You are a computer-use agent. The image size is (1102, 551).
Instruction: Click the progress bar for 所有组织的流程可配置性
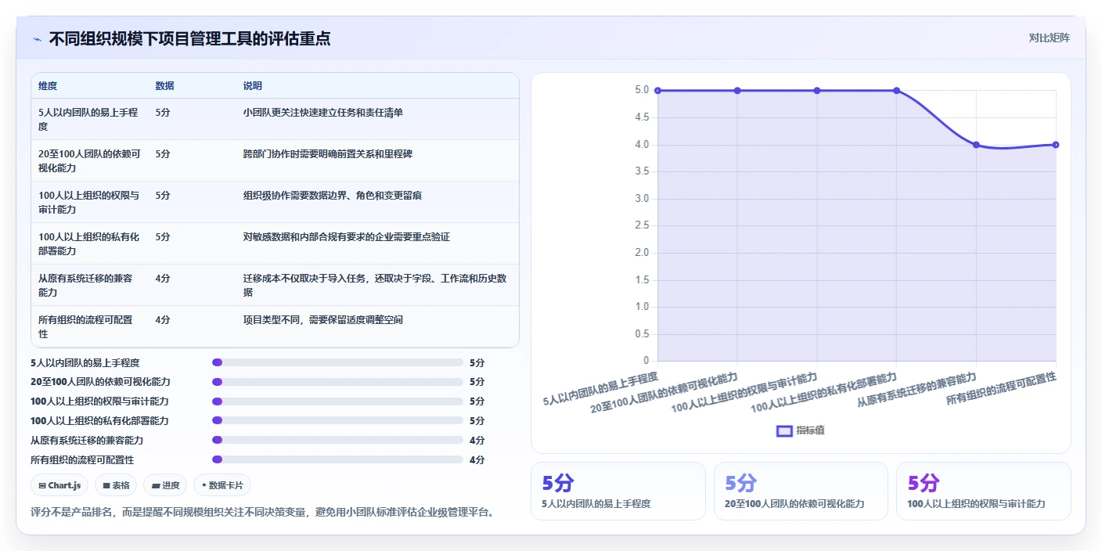(337, 460)
